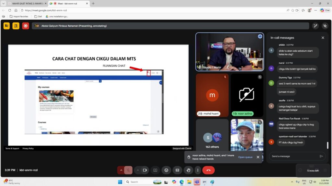332x186 pixels.
Task: Click the annotation wand icon
Action: (315, 26)
